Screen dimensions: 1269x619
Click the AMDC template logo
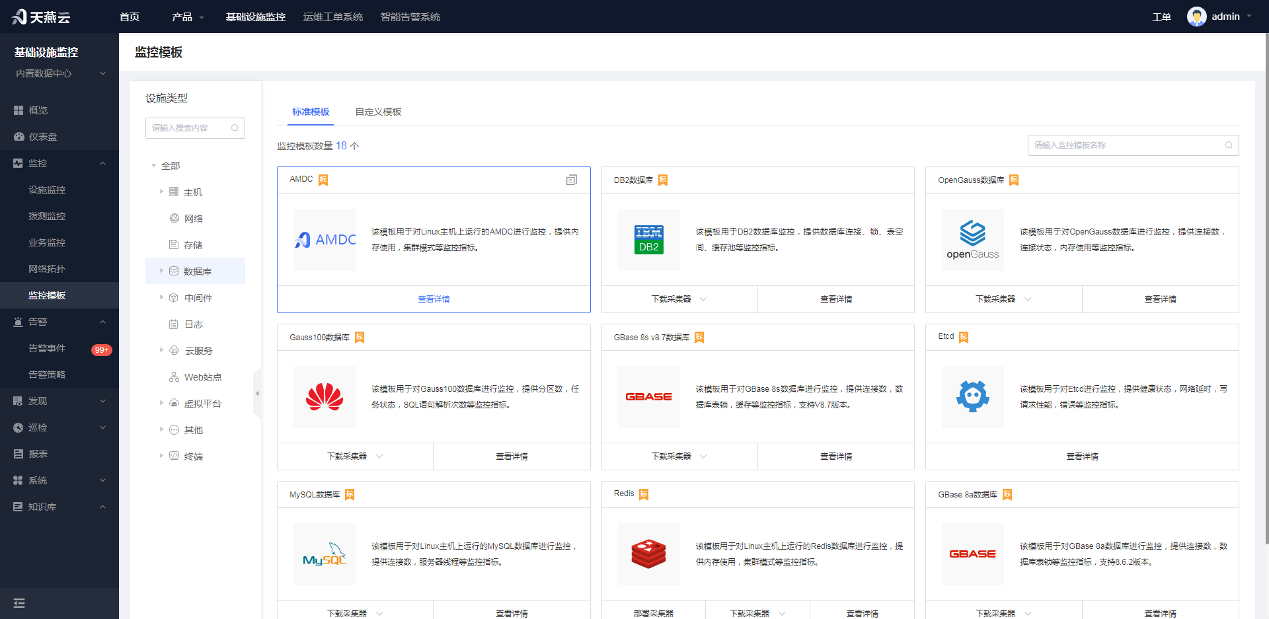pos(325,240)
